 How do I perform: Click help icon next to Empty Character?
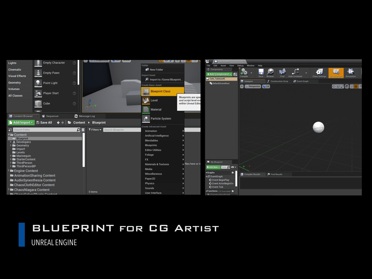tap(74, 63)
